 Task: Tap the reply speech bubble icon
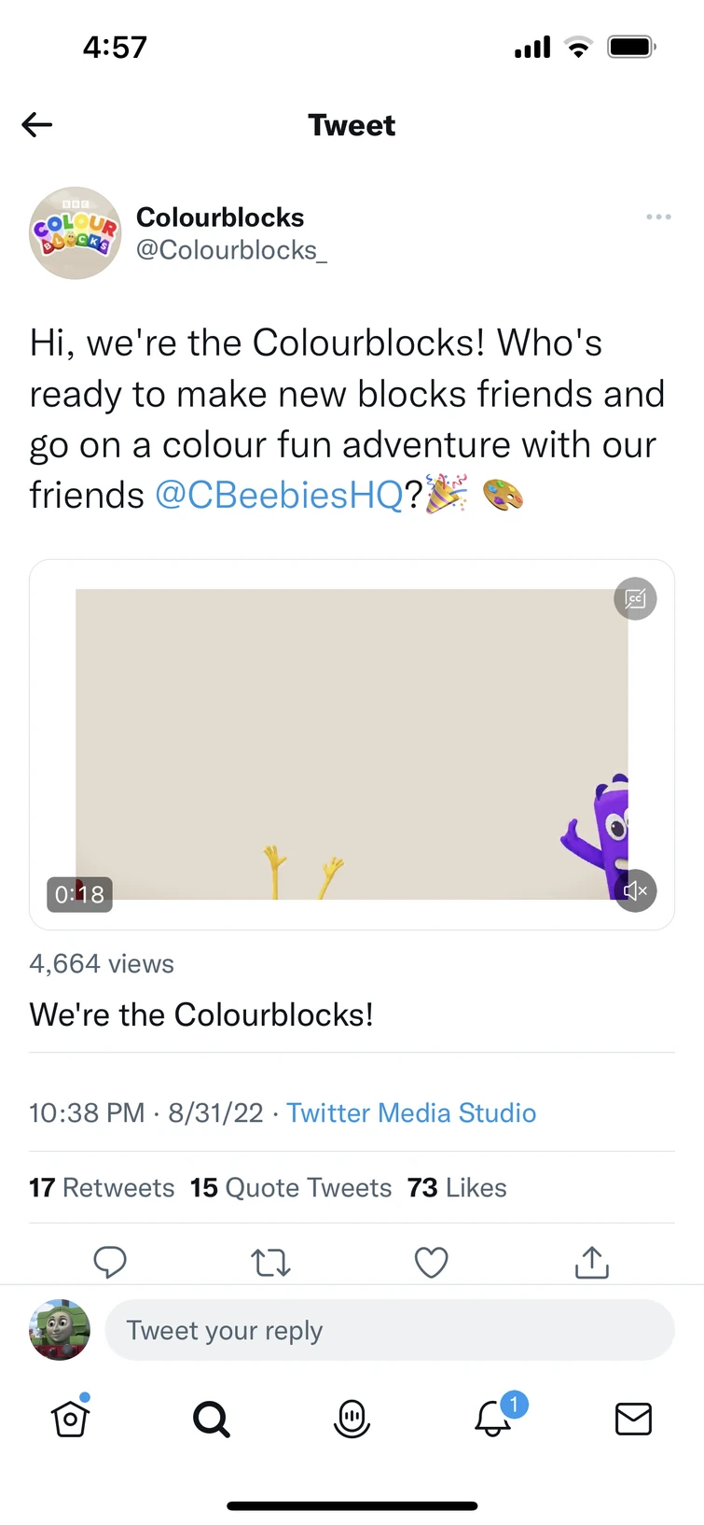[110, 1262]
